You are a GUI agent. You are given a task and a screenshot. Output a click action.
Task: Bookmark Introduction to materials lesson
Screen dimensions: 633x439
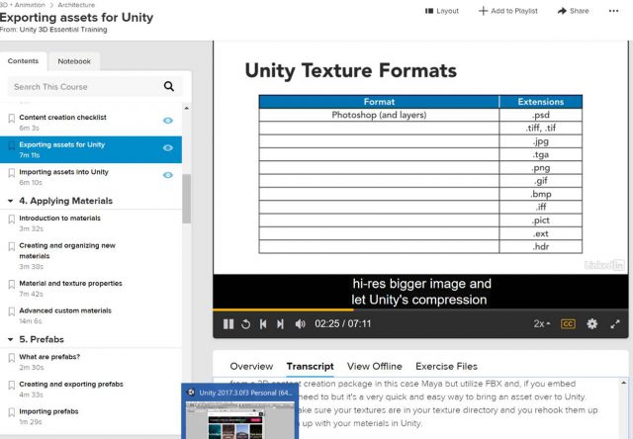(x=11, y=219)
